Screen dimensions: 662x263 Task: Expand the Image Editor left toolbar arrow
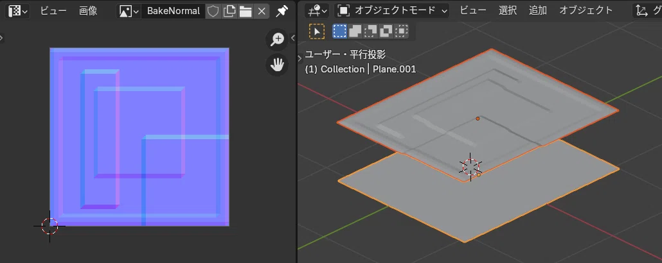2,38
